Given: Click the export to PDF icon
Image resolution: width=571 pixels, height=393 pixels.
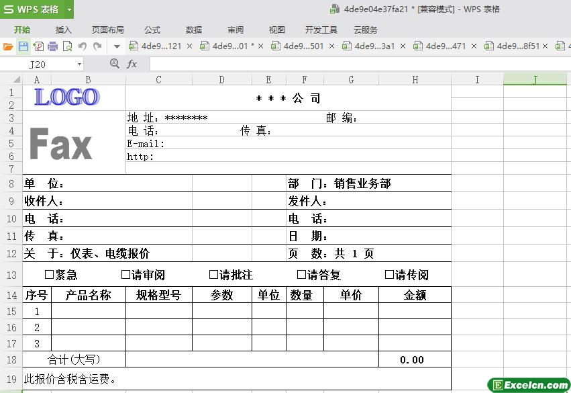Looking at the screenshot, I should pyautogui.click(x=38, y=46).
